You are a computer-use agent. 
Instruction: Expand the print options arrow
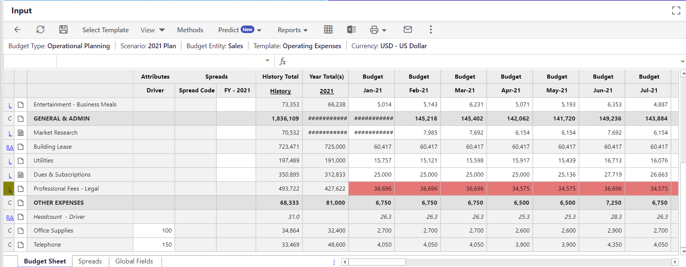click(x=384, y=30)
